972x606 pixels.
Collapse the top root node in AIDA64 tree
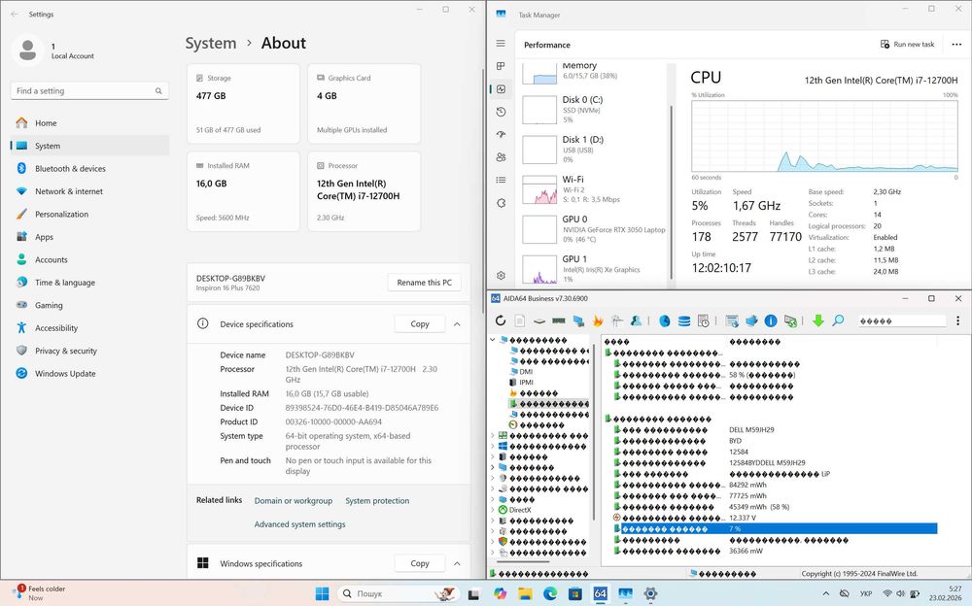[494, 340]
